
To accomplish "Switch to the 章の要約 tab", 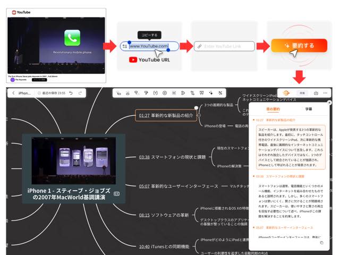I will tap(273, 109).
